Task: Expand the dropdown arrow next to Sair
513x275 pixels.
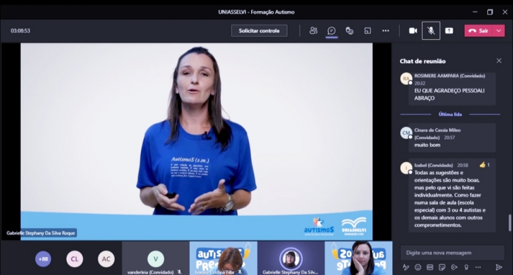Action: pyautogui.click(x=499, y=31)
